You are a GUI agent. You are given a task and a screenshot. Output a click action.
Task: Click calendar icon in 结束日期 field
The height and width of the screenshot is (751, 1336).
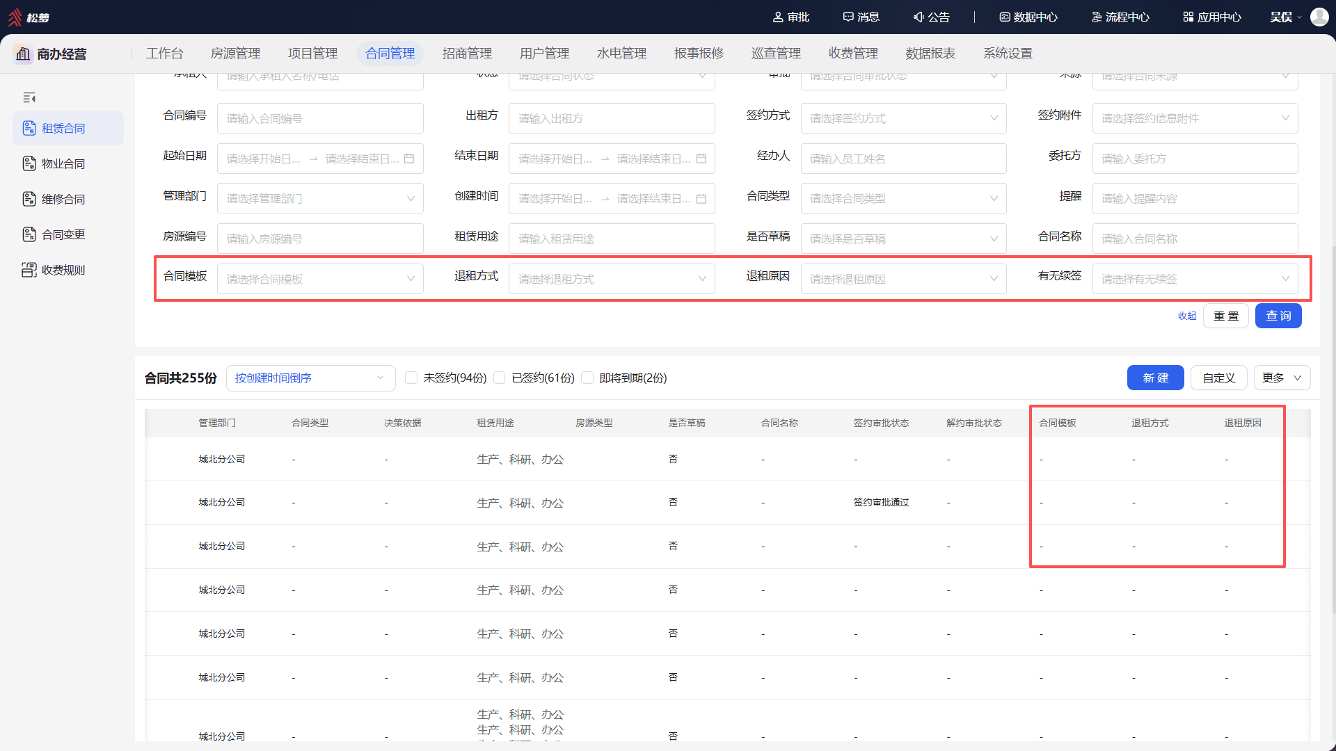(701, 159)
